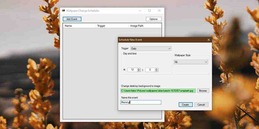The width and height of the screenshot is (259, 129).
Task: Open the Trigger dropdown set to Daily
Action: 151,48
